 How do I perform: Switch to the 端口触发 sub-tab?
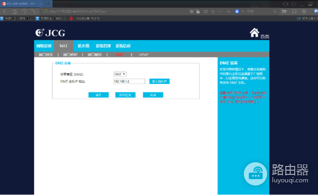(95, 54)
